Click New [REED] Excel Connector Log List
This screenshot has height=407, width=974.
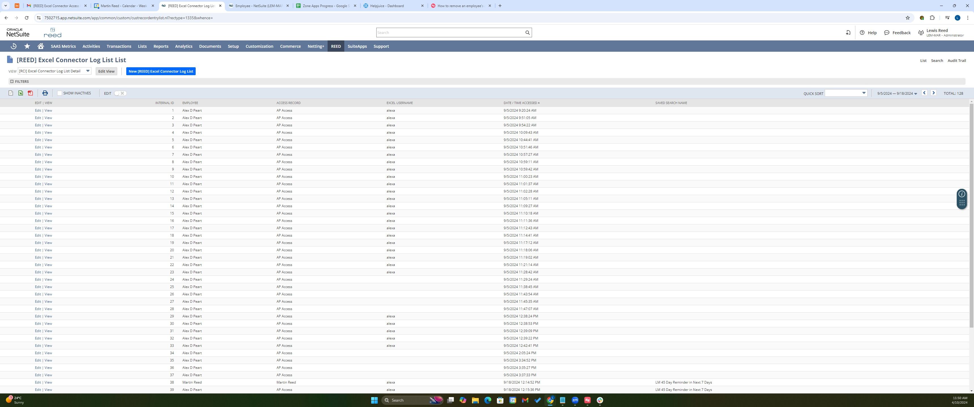161,71
